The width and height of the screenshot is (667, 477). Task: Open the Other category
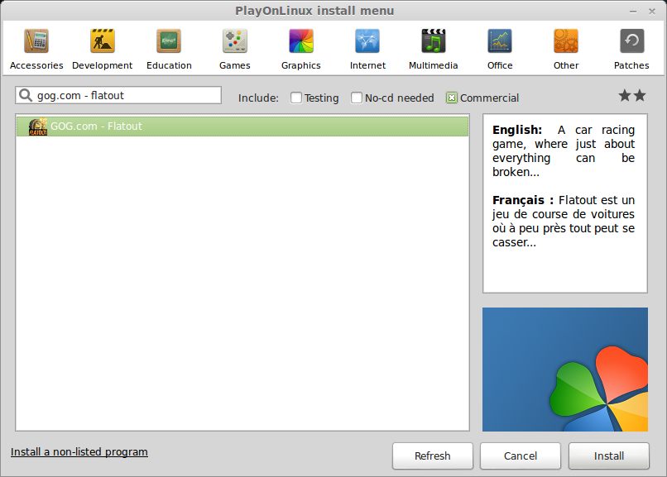(566, 49)
